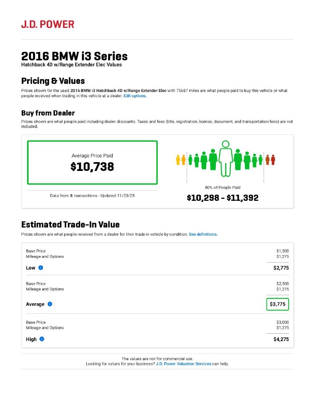Select the highlighted $3,775 average value
The height and width of the screenshot is (408, 315).
click(x=278, y=304)
